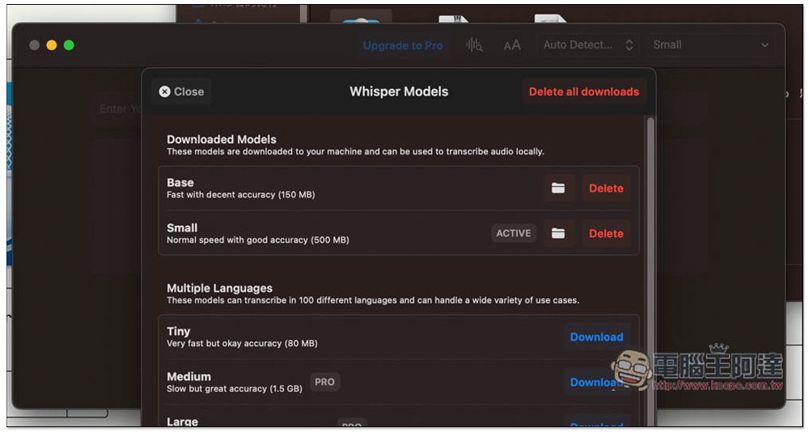Viewport: 809px width, 432px height.
Task: Click the Upgrade to Pro link
Action: tap(403, 45)
